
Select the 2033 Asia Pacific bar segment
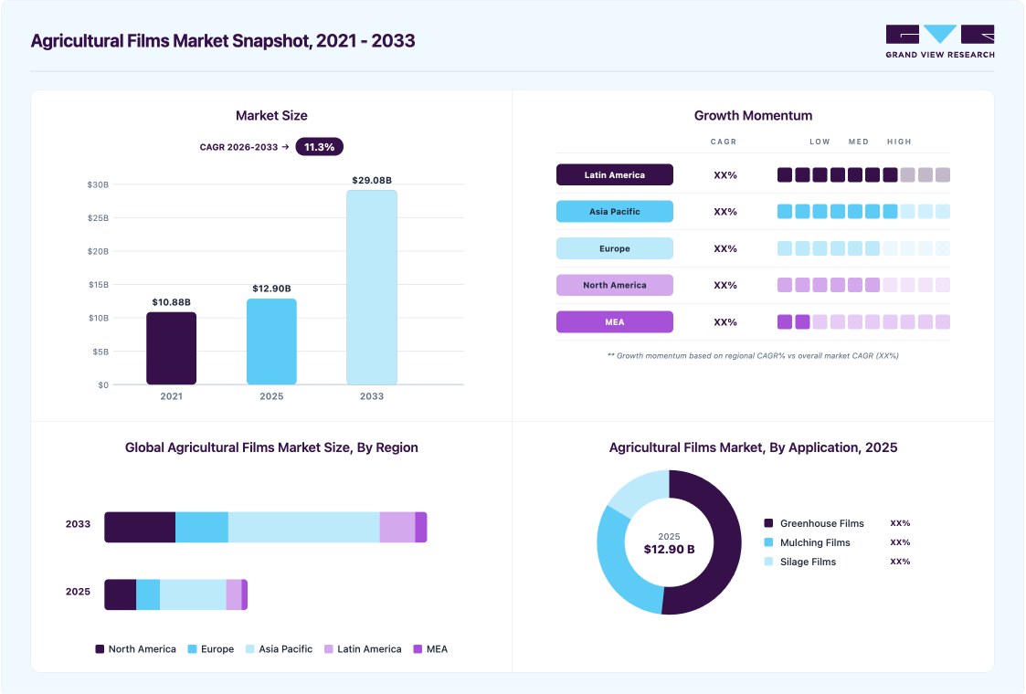point(303,527)
